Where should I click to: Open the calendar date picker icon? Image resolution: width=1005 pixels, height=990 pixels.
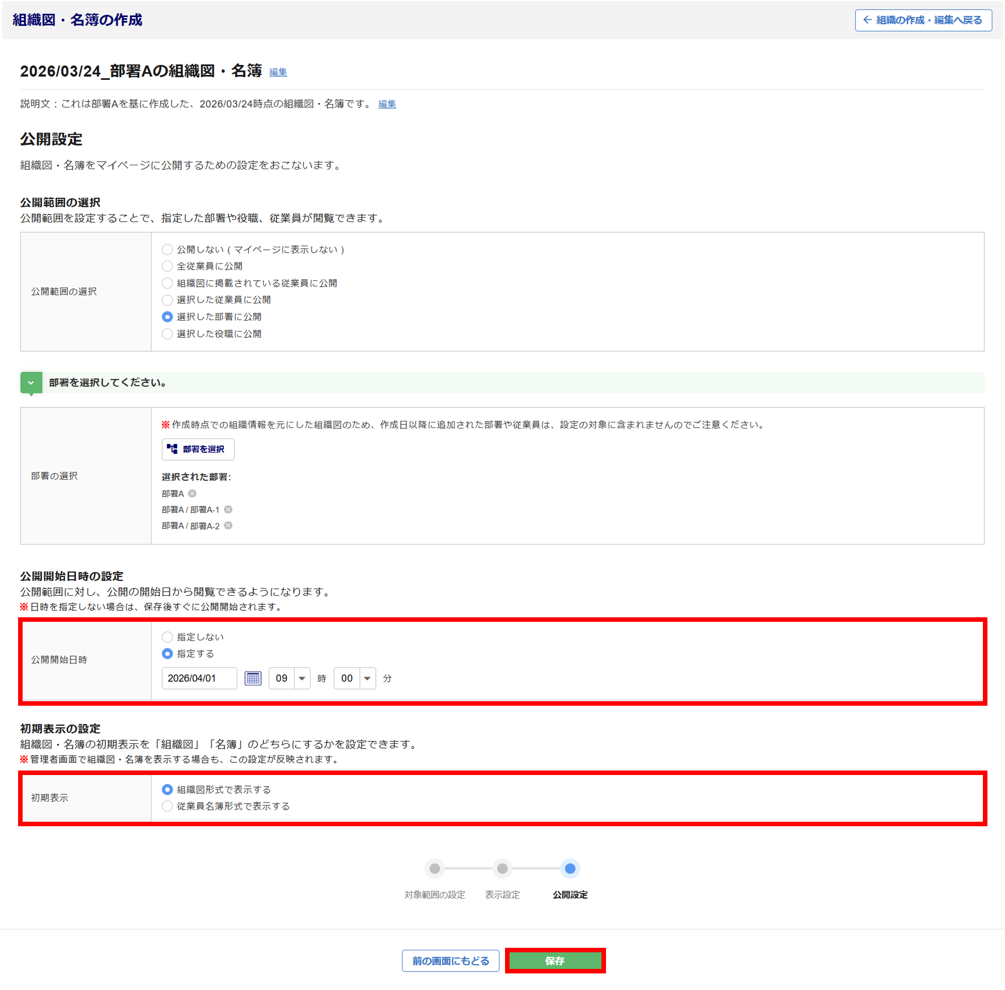tap(253, 678)
